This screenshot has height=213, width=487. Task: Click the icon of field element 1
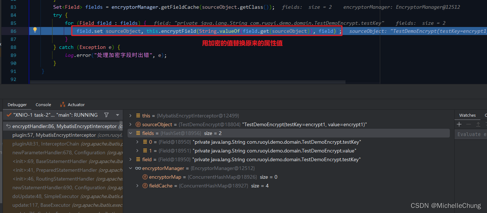145,151
